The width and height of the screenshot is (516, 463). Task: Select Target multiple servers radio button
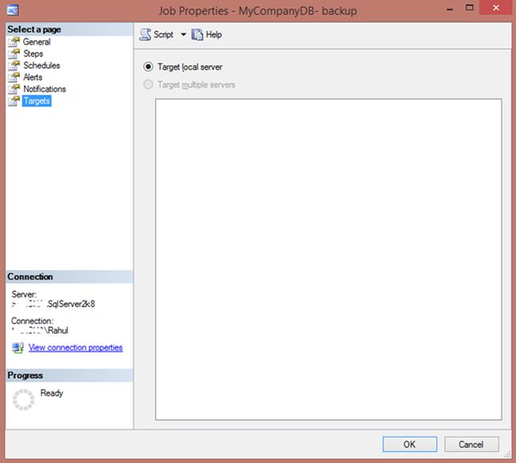pyautogui.click(x=148, y=85)
